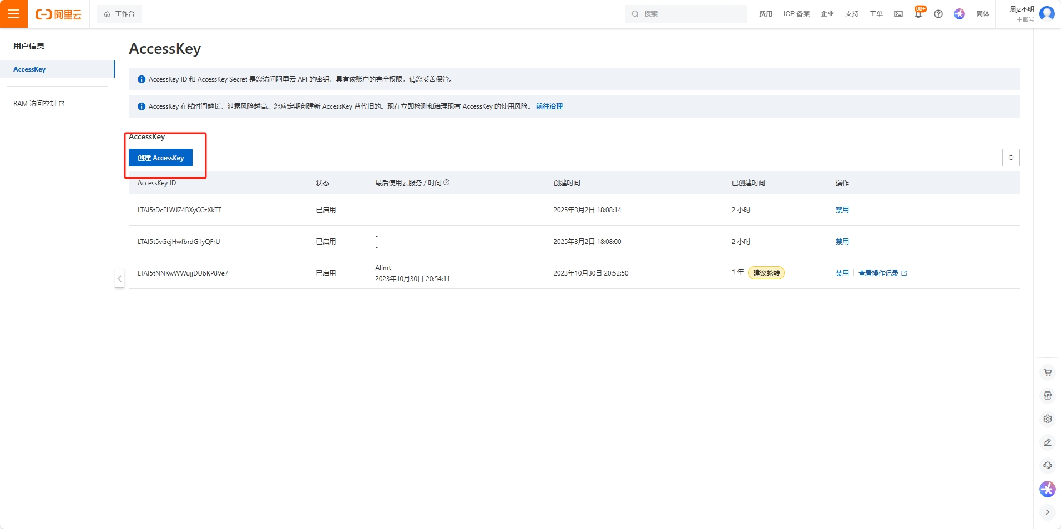The image size is (1061, 529).
Task: Collapse the left sidebar panel
Action: pyautogui.click(x=119, y=278)
